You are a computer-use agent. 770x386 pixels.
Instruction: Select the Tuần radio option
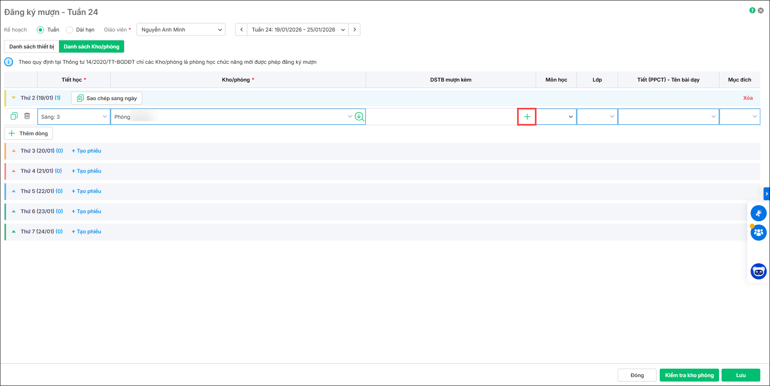point(40,30)
